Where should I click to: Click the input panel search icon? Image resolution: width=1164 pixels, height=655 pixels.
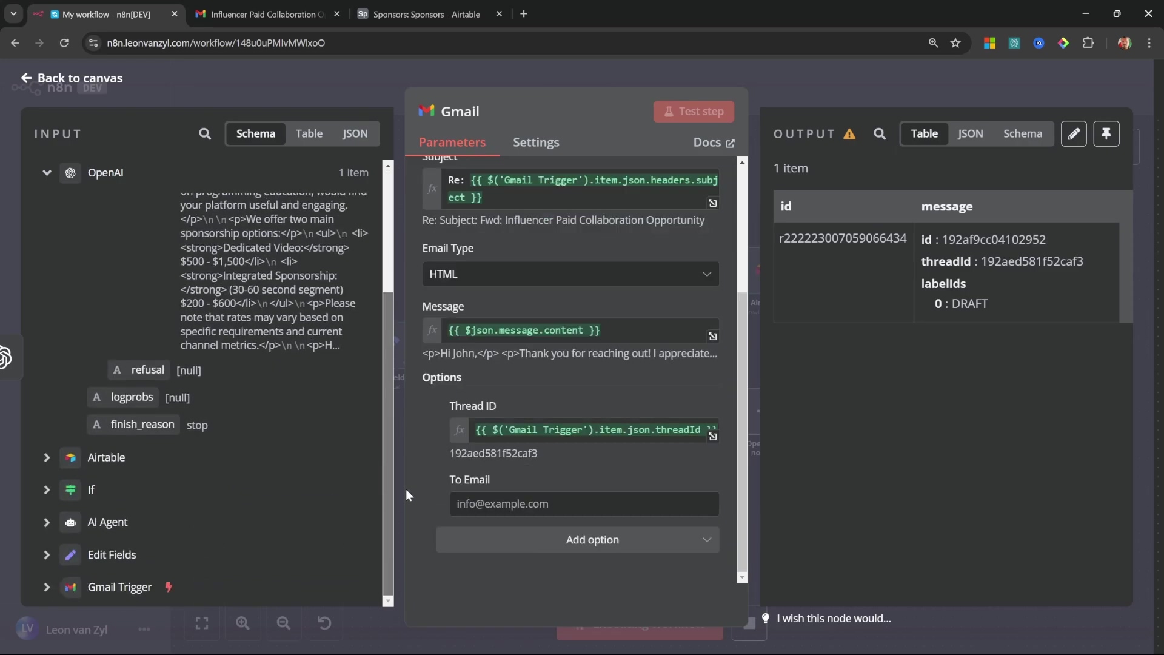(x=205, y=134)
